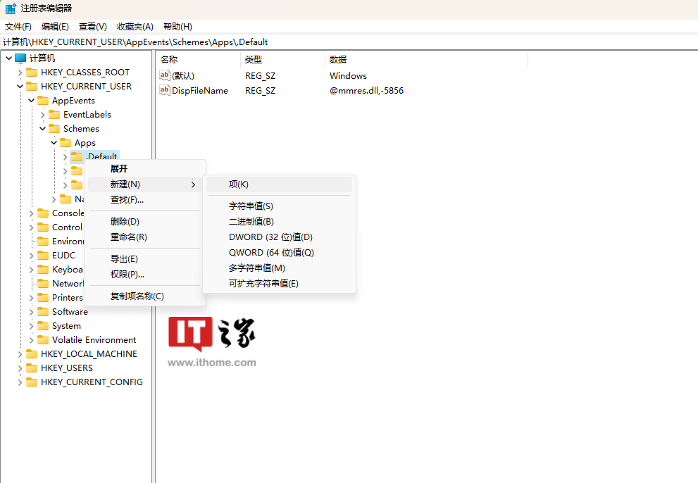Viewport: 698px width, 483px height.
Task: Collapse the Schemes chevron
Action: 43,129
